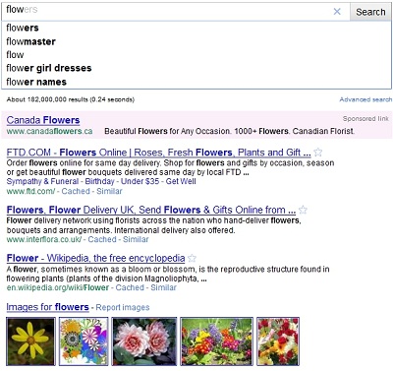The image size is (393, 371).
Task: Open Cached link for en.wikipedia.org
Action: 130,287
